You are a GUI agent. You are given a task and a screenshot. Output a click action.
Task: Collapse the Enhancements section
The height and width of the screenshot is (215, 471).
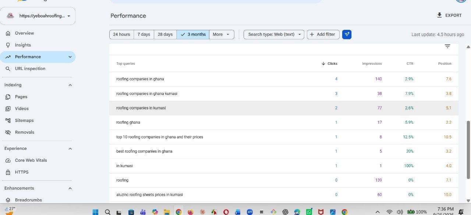tap(70, 188)
